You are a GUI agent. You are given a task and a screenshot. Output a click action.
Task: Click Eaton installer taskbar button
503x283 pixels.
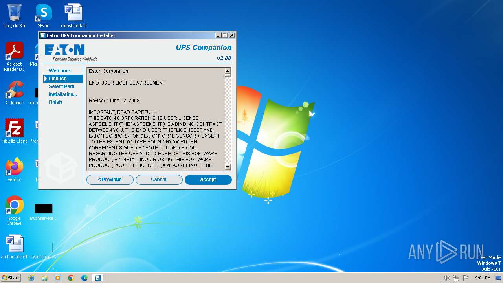[x=98, y=278]
